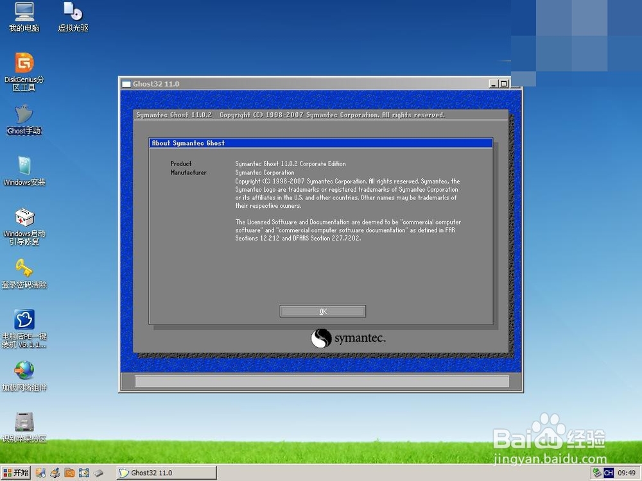Minimize the Ghost32 11.0 window
The image size is (642, 481).
pos(494,84)
